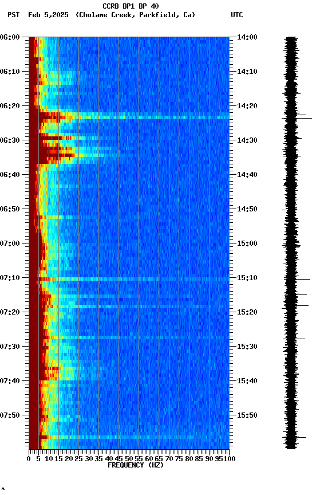This screenshot has width=316, height=495.
Task: Click the frequency axis label 5
Action: [38, 459]
